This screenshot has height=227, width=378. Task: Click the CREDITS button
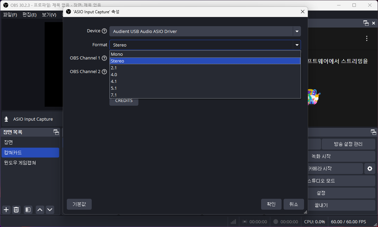tap(124, 101)
